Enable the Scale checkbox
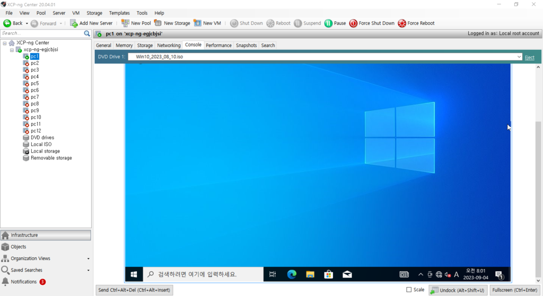This screenshot has width=543, height=296. coord(409,290)
